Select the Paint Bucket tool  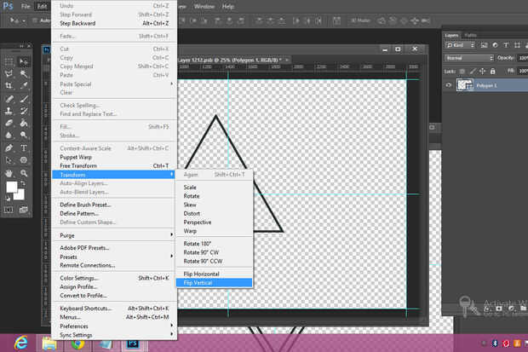24,123
